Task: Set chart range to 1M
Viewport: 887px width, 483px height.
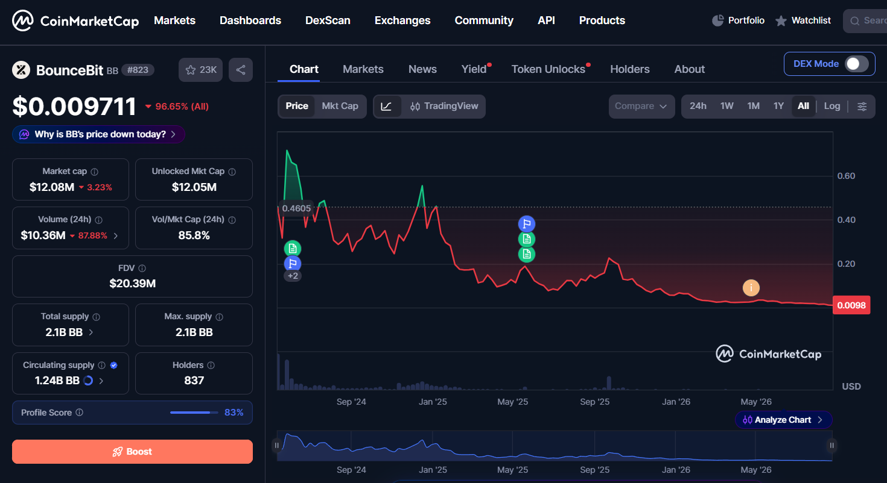Action: pyautogui.click(x=754, y=107)
